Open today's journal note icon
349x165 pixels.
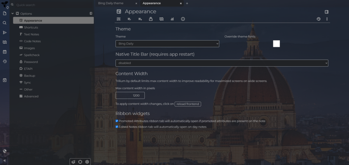4,80
